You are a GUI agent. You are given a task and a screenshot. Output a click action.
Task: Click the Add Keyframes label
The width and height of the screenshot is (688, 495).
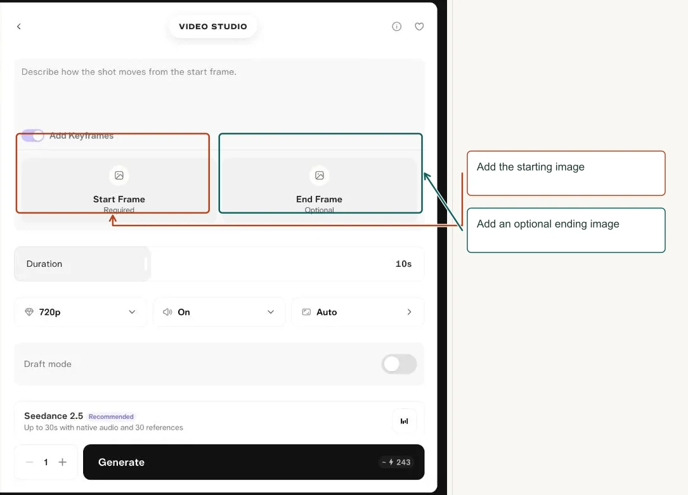81,136
